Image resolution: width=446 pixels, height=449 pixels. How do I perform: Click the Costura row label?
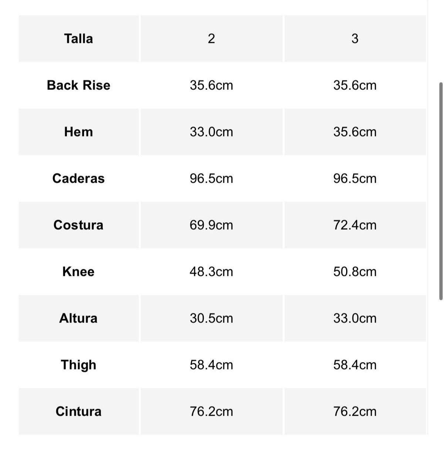(78, 225)
